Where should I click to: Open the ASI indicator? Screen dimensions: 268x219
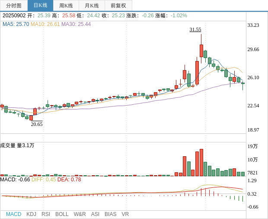95,214
